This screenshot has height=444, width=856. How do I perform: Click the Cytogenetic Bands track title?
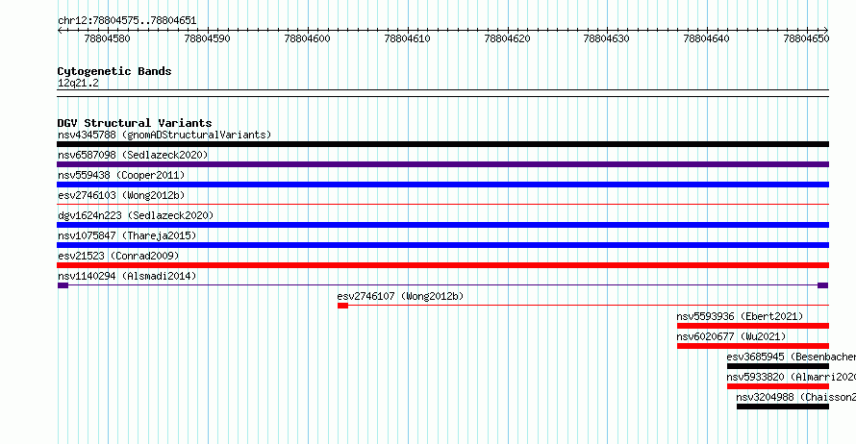(114, 71)
